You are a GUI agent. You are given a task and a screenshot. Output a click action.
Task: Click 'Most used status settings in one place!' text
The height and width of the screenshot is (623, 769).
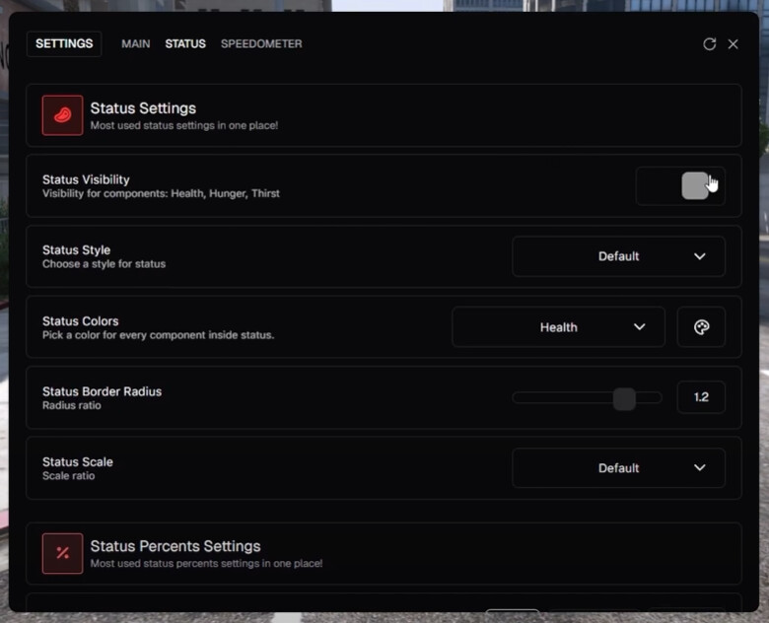click(184, 125)
